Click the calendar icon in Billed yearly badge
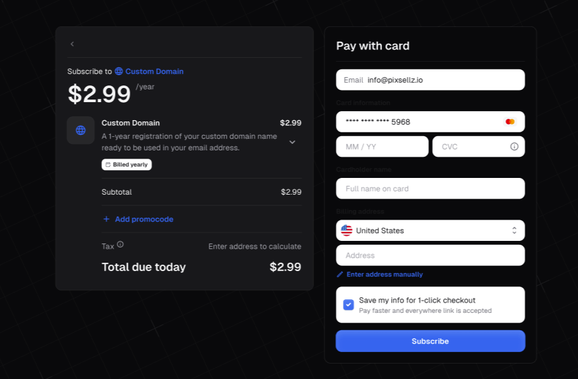578x379 pixels. [108, 165]
